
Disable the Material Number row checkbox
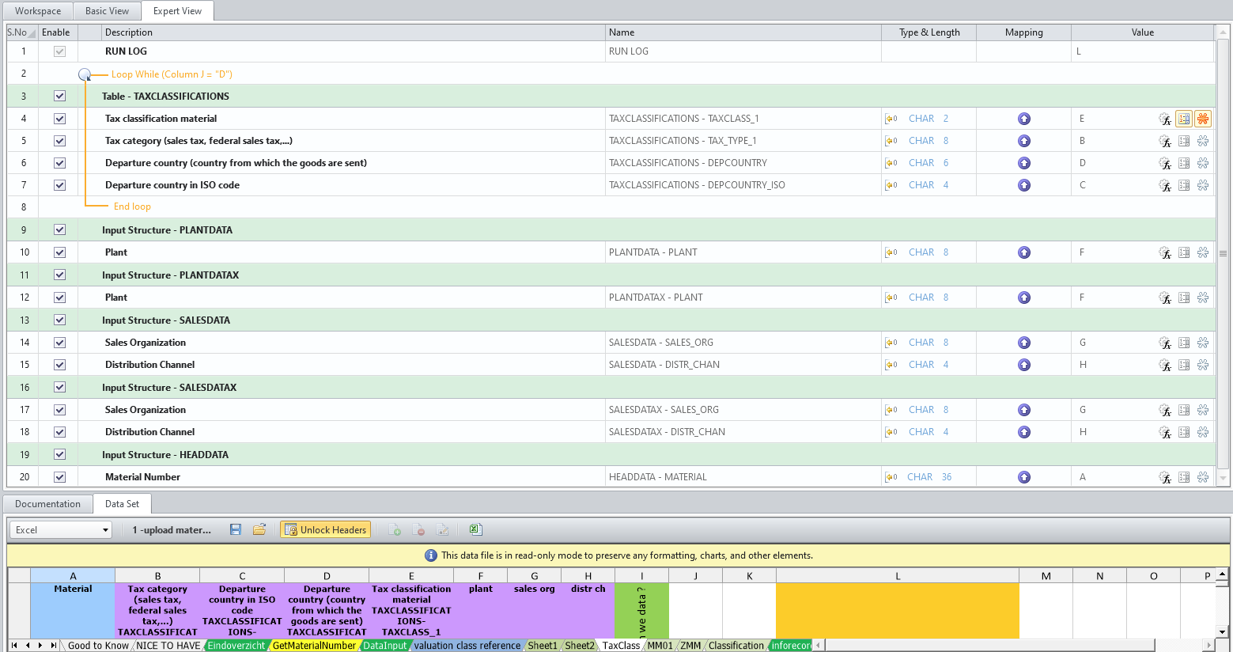pos(59,477)
